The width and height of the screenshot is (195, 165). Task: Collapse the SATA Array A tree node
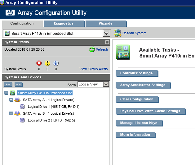11,100
